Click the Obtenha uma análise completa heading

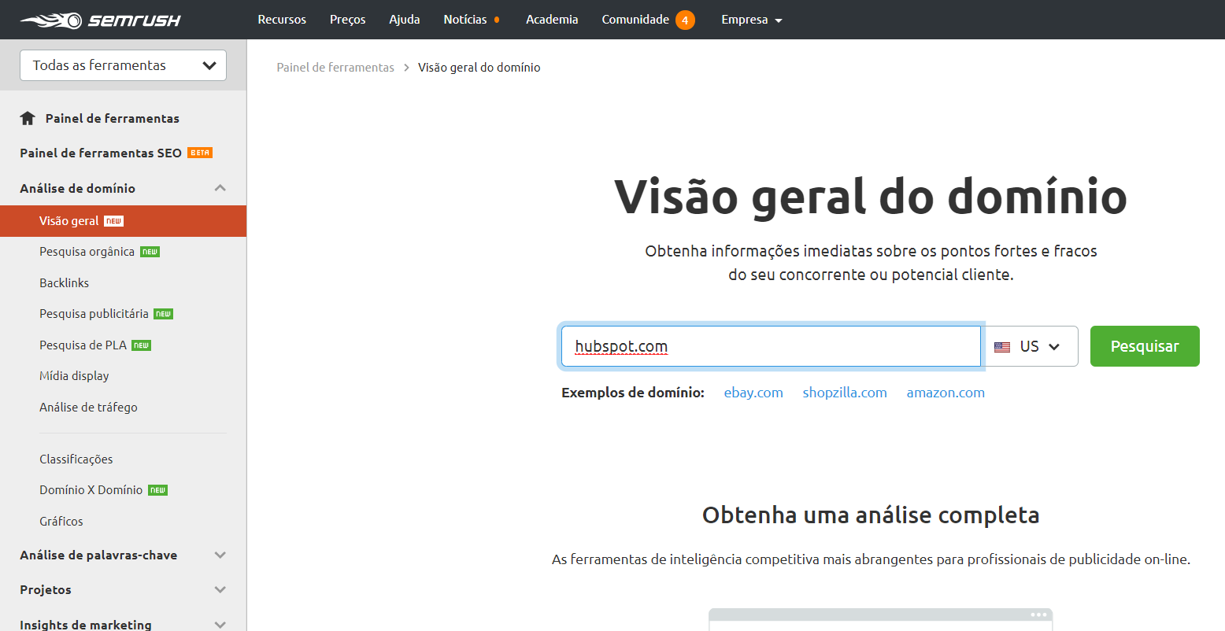pyautogui.click(x=871, y=515)
